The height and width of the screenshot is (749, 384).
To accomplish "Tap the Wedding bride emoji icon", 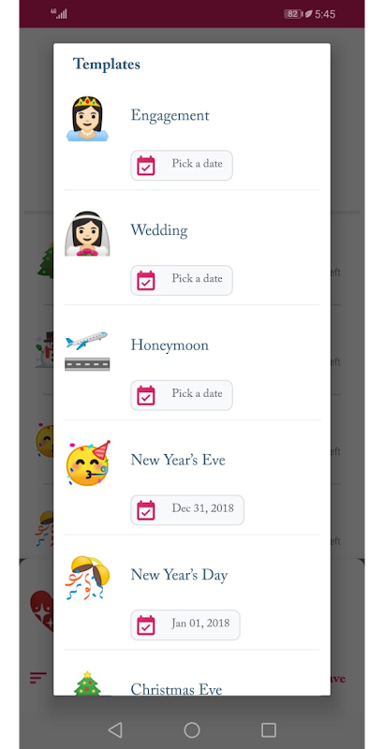I will (87, 233).
